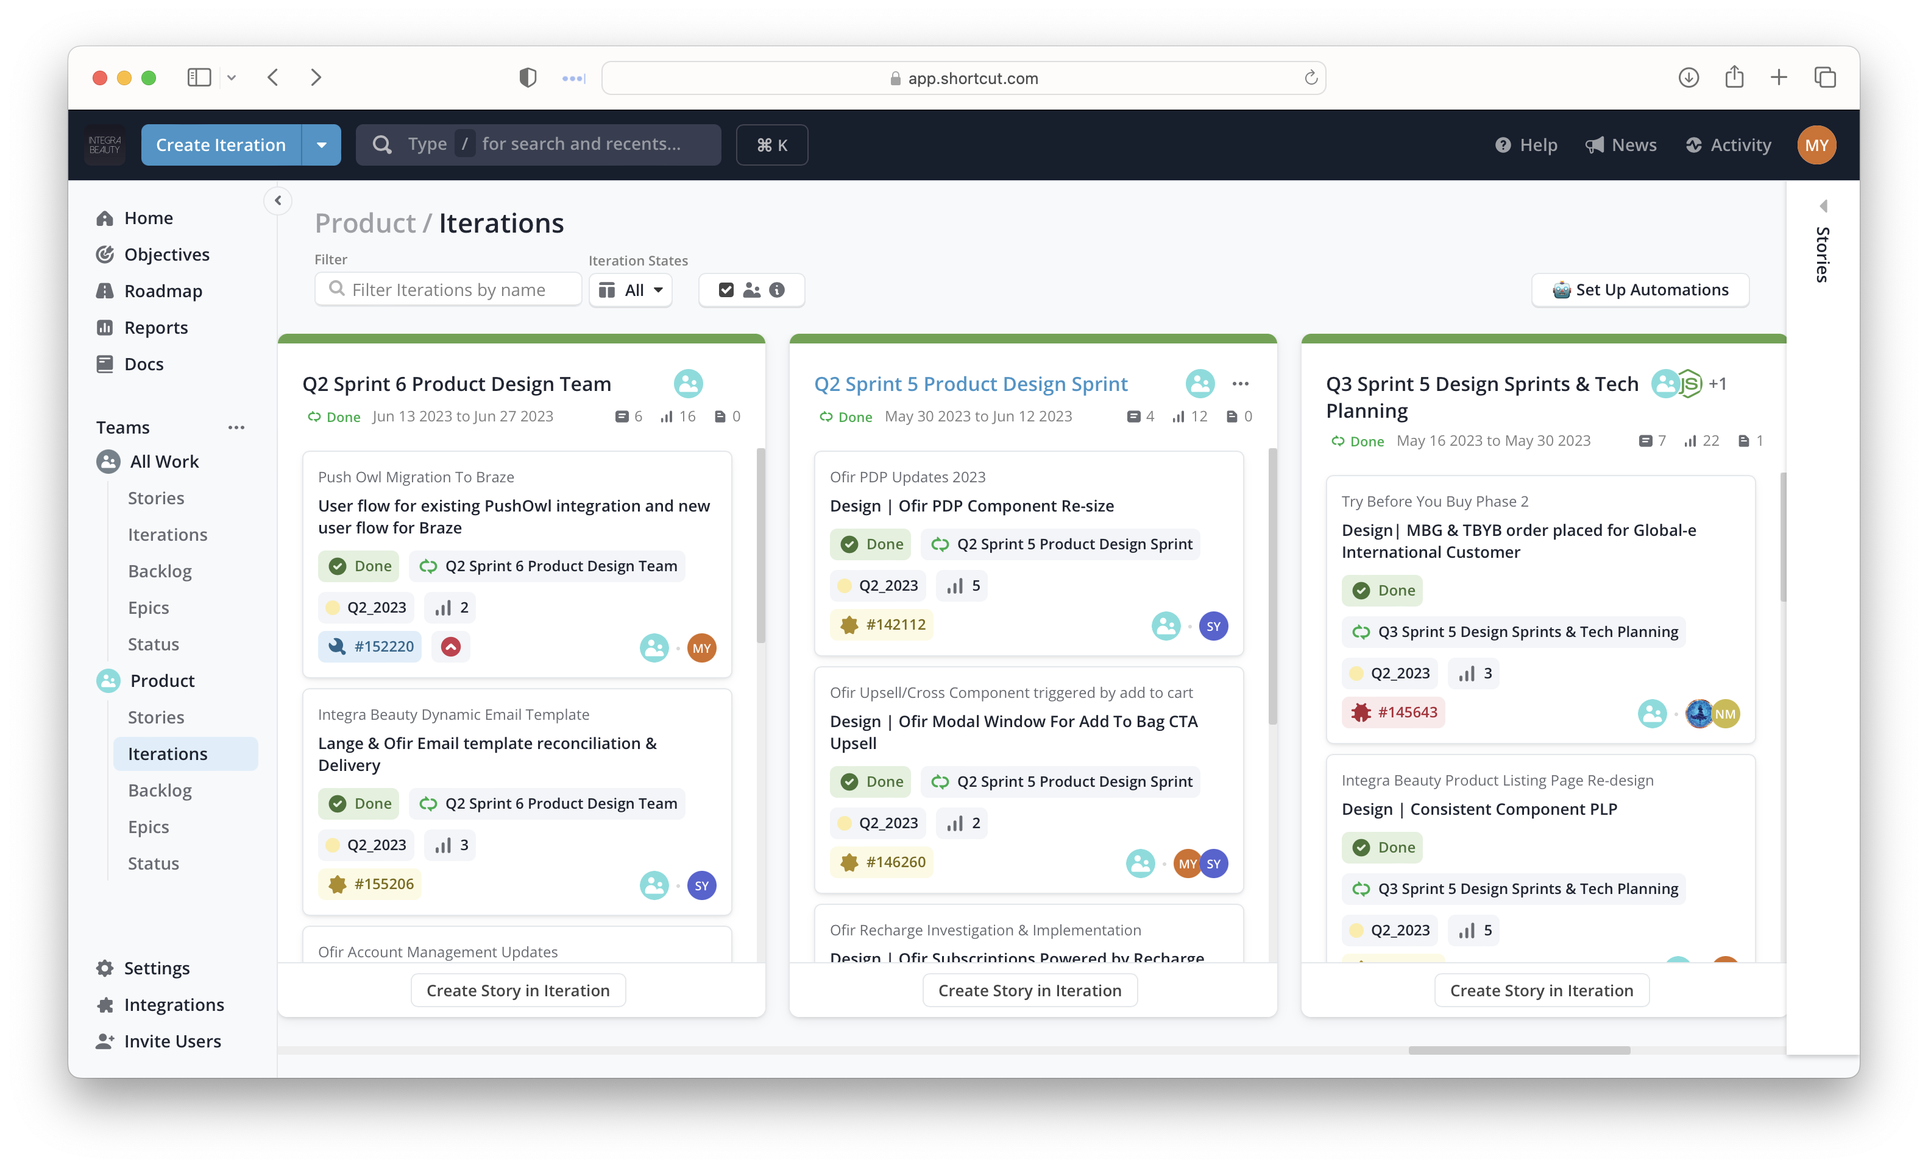Select Iterations under Product team
Screen dimensions: 1928x1168
168,753
